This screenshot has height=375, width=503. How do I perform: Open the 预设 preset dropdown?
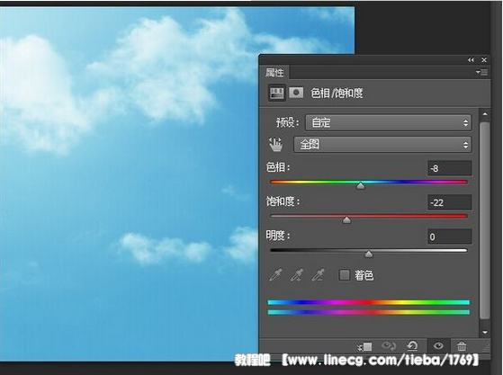[x=388, y=123]
